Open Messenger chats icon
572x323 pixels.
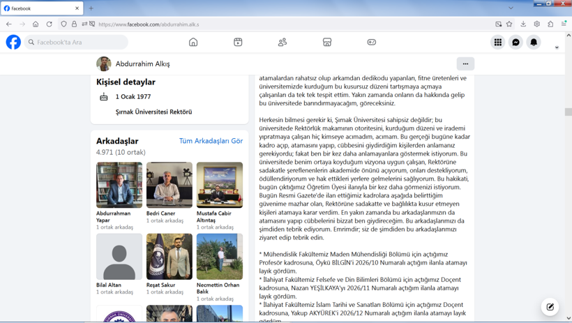515,43
